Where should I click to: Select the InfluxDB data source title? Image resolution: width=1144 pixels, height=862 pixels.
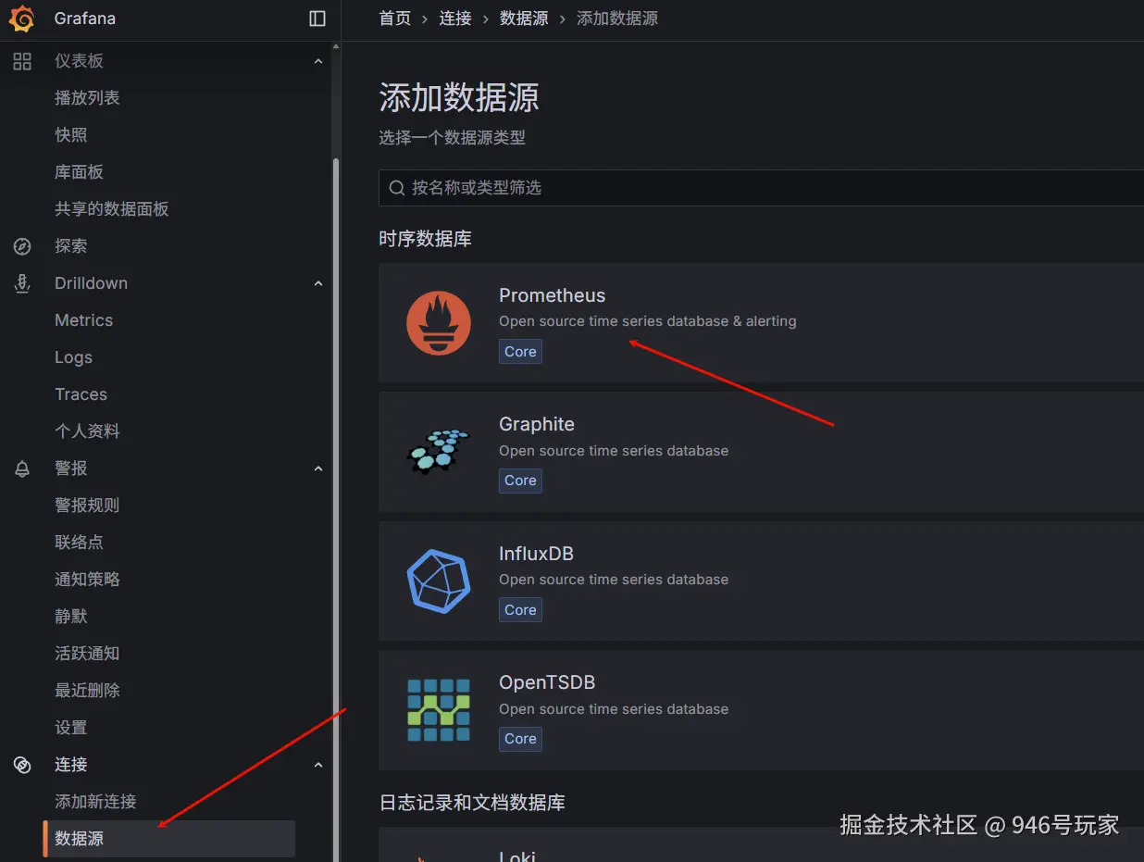click(536, 554)
